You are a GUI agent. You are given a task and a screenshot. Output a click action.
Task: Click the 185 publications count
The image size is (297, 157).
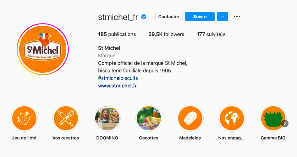click(117, 34)
